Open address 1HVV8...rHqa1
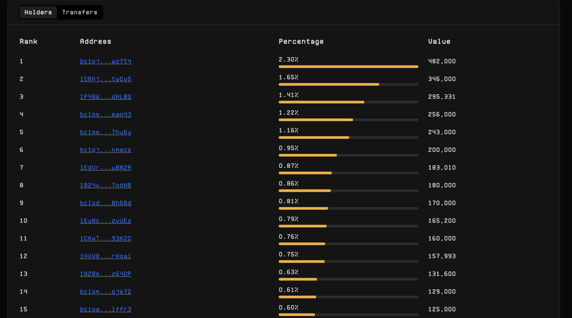 pos(105,256)
